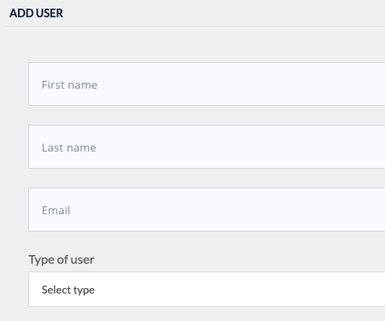The image size is (385, 321).
Task: Click into the First name field
Action: coord(207,84)
